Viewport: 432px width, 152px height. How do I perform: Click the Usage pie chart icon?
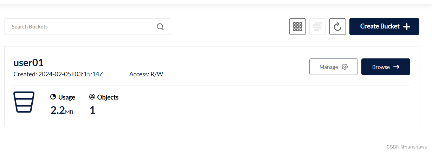(53, 97)
